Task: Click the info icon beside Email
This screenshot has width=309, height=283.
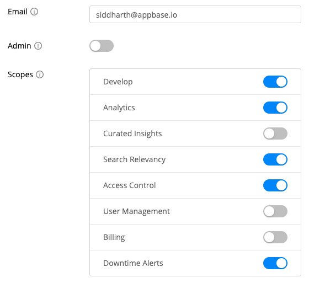Action: (x=34, y=12)
